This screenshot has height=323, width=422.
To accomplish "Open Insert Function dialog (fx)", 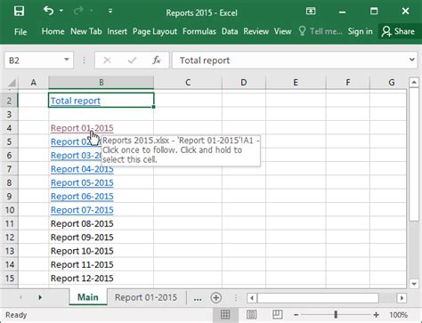I will pos(157,61).
